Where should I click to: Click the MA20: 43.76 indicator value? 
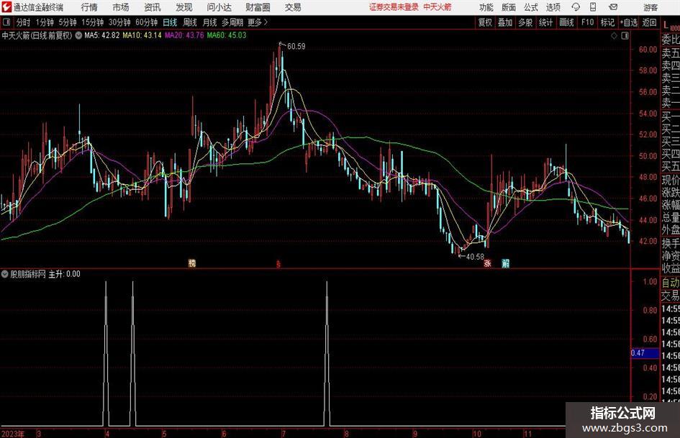[184, 35]
